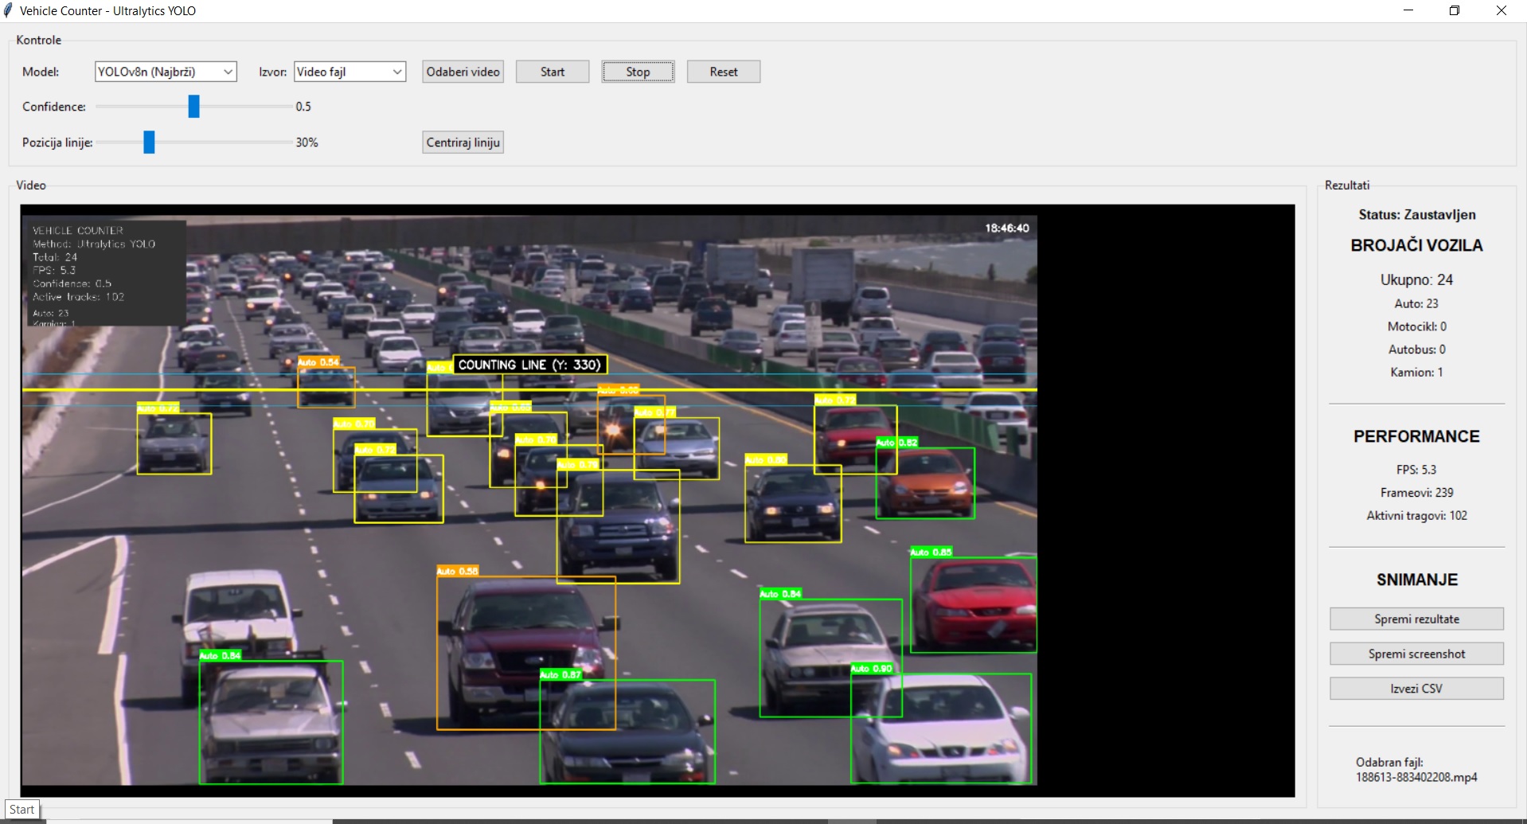The width and height of the screenshot is (1527, 824).
Task: Start the vehicle counting
Action: (553, 72)
